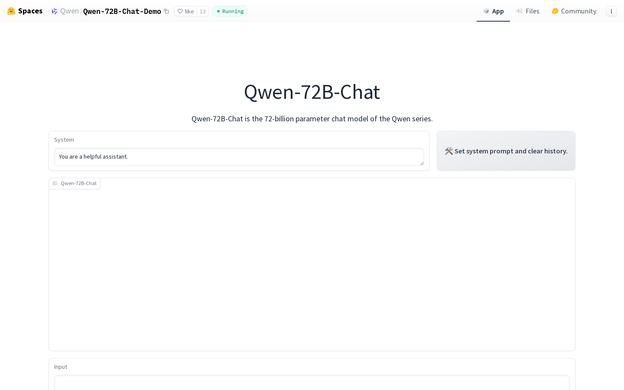
Task: Click the heart icon on the like button
Action: [181, 11]
